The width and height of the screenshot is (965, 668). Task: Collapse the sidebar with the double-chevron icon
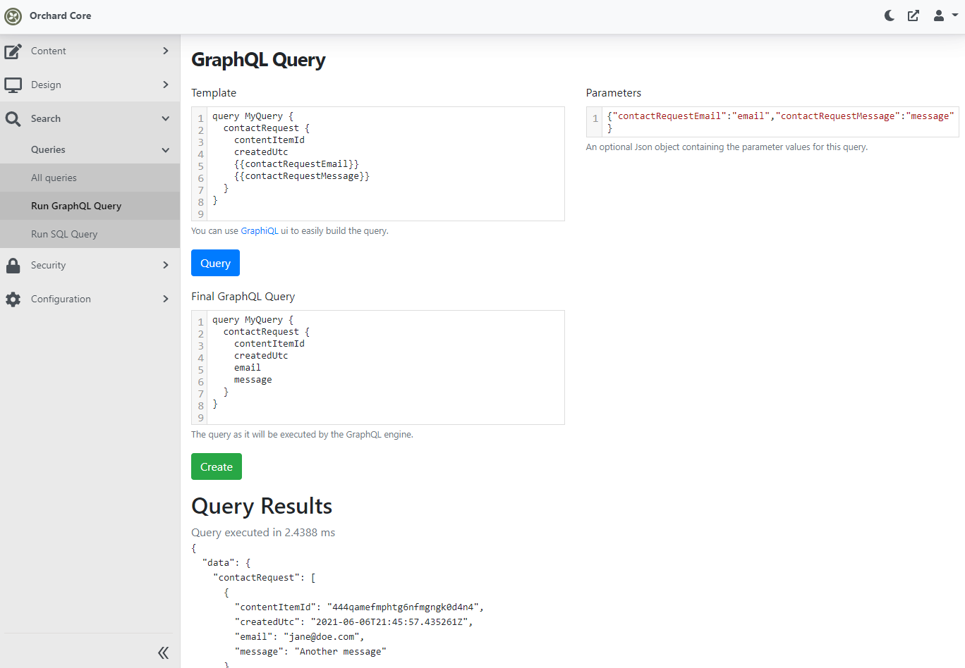[163, 652]
